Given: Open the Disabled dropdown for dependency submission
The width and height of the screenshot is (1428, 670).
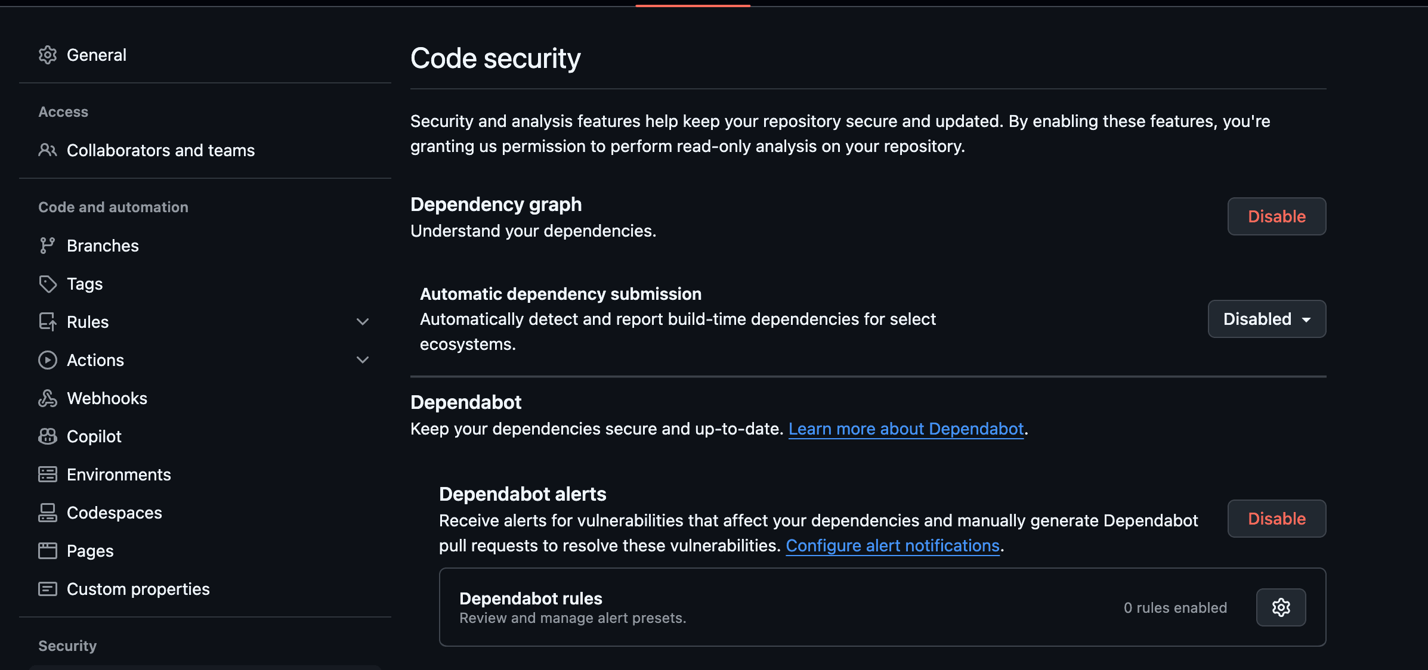Looking at the screenshot, I should click(x=1266, y=319).
